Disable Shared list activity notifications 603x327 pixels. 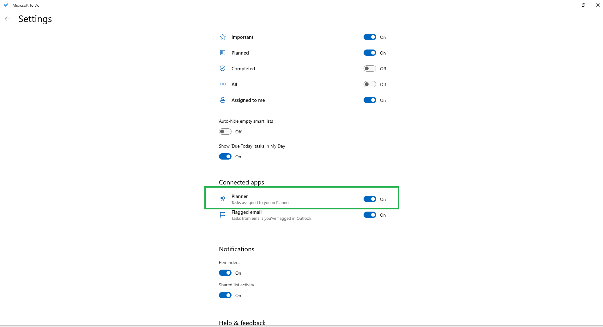pos(225,295)
